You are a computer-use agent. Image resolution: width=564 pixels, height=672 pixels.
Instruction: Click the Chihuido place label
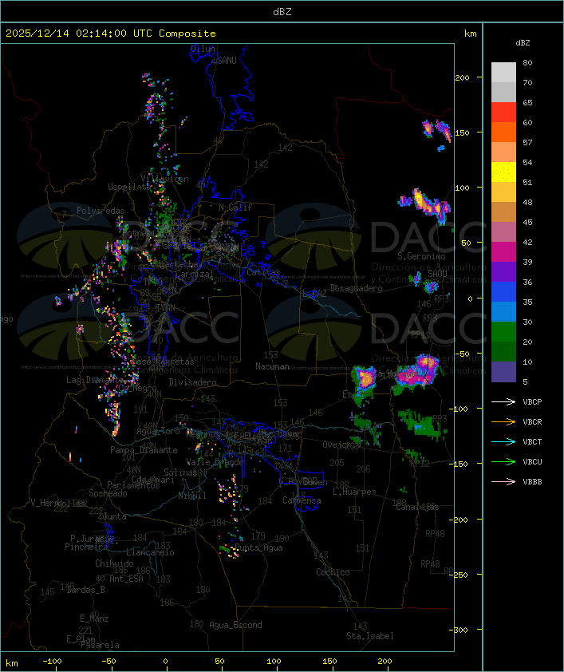point(114,563)
